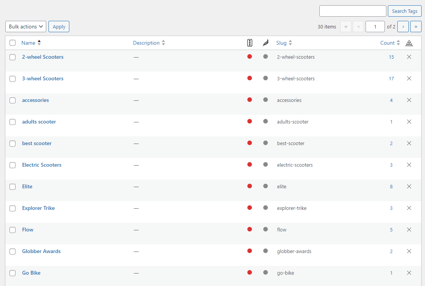Open the Electric Scooters tag link
This screenshot has width=425, height=286.
tap(42, 165)
